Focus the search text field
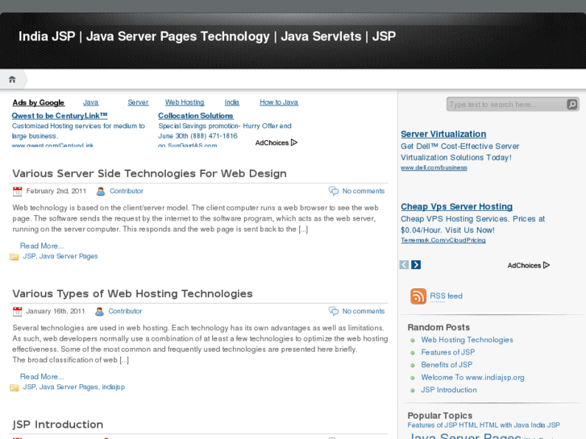The height and width of the screenshot is (439, 586). pos(507,104)
